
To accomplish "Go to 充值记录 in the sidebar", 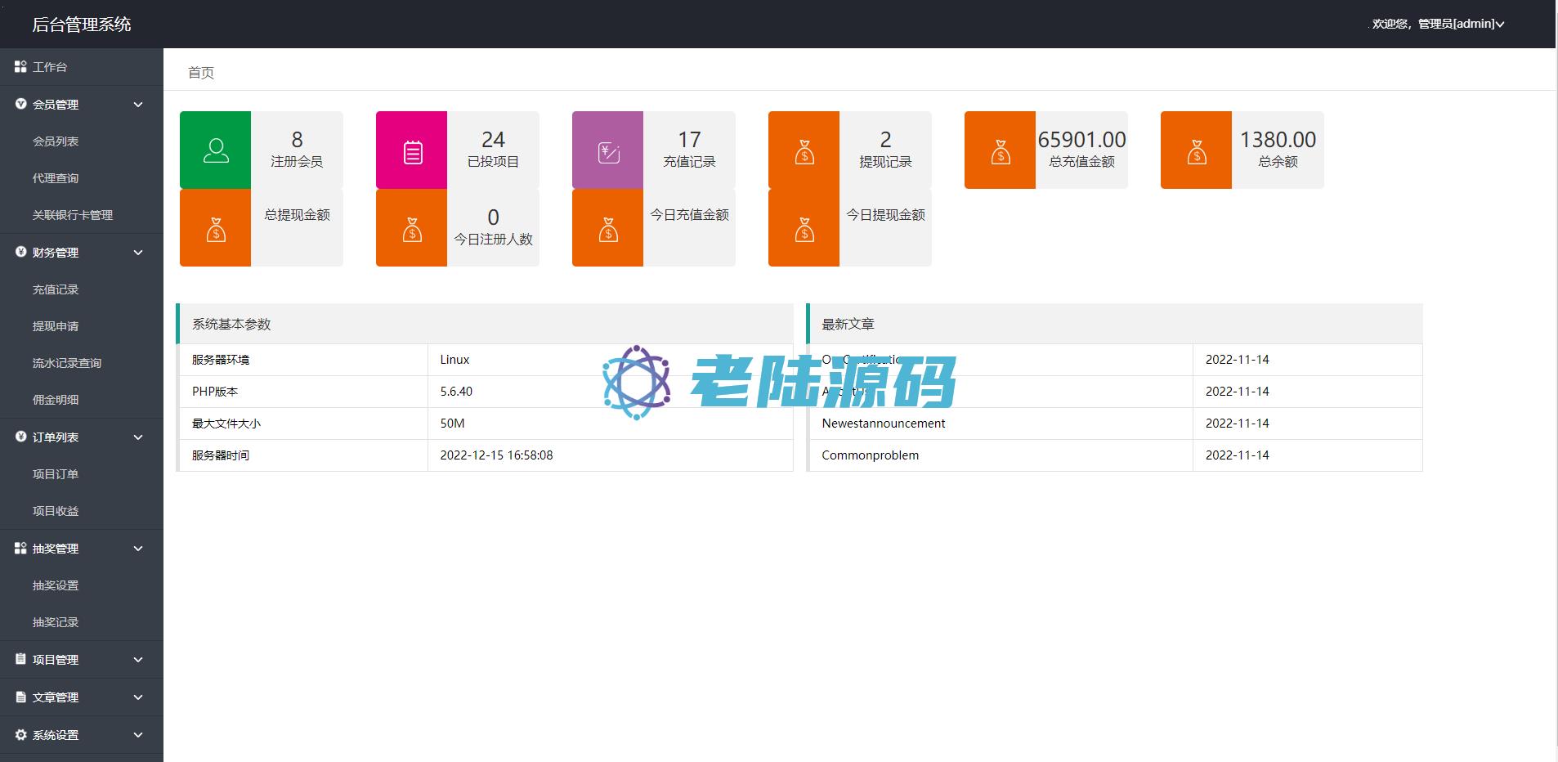I will point(56,289).
